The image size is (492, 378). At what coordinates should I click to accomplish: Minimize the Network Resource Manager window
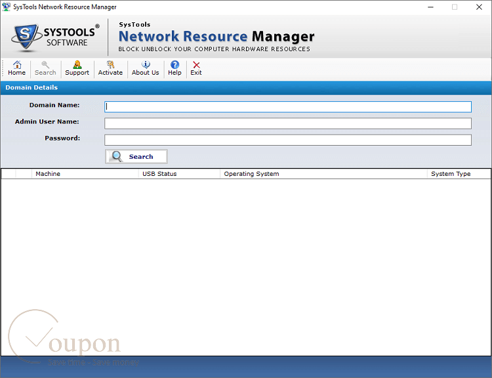tap(430, 7)
